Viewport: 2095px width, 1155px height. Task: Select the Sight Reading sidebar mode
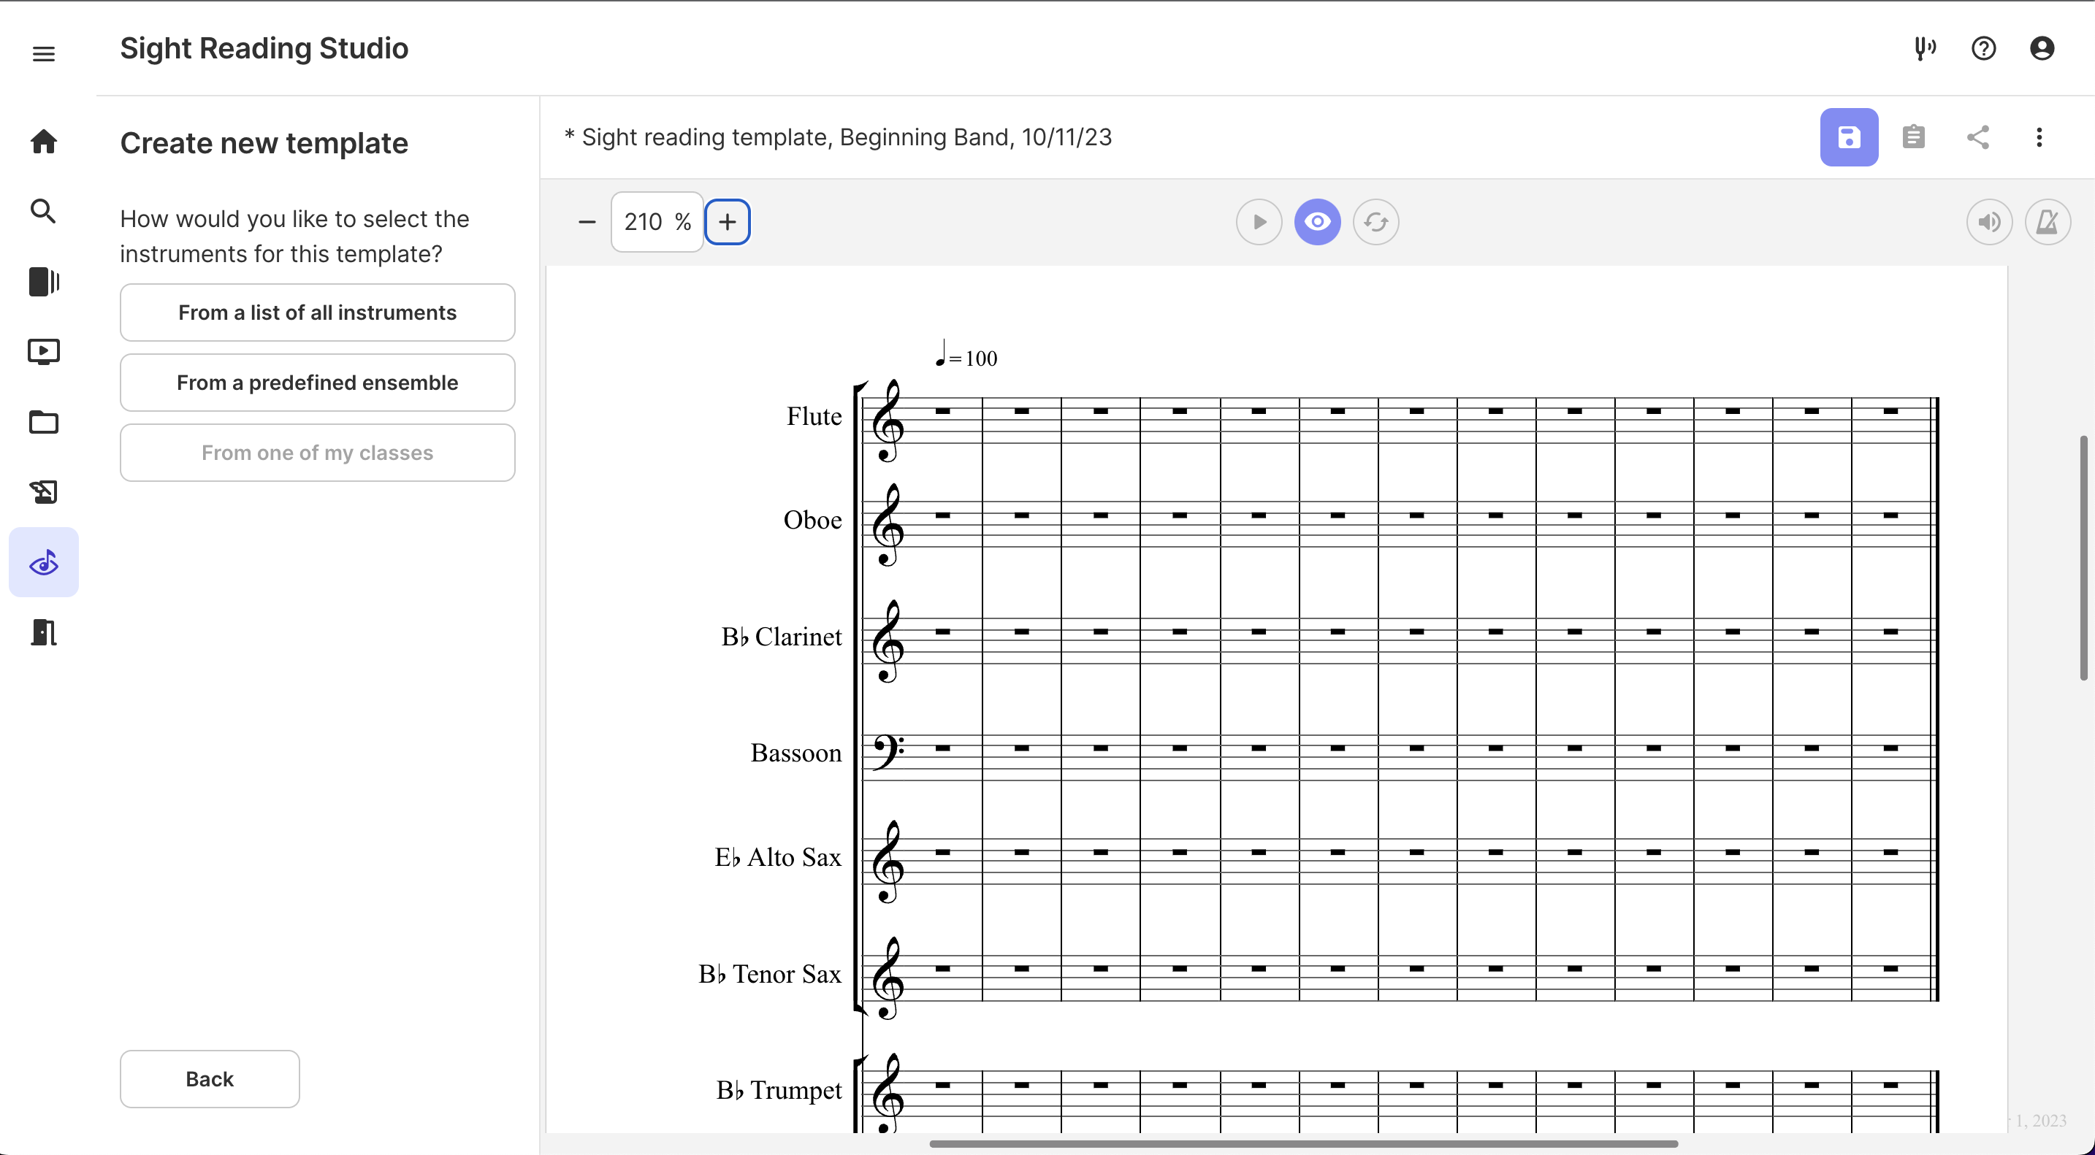coord(43,561)
